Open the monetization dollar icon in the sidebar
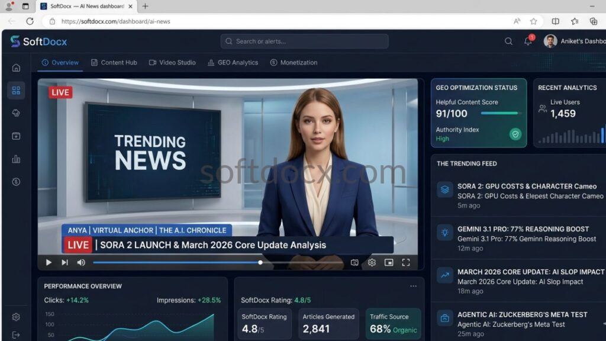This screenshot has width=606, height=341. tap(16, 181)
